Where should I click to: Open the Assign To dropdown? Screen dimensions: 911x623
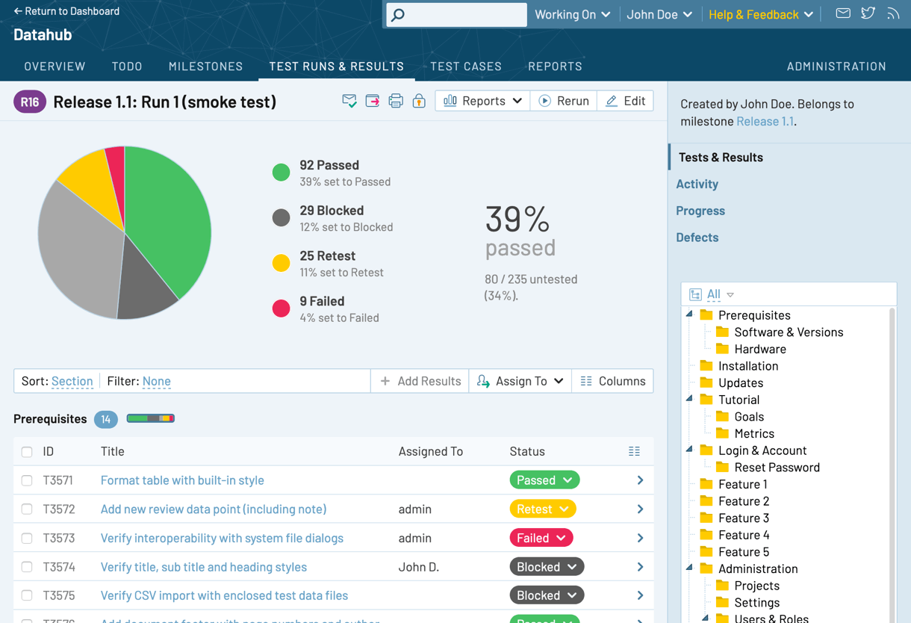(520, 381)
